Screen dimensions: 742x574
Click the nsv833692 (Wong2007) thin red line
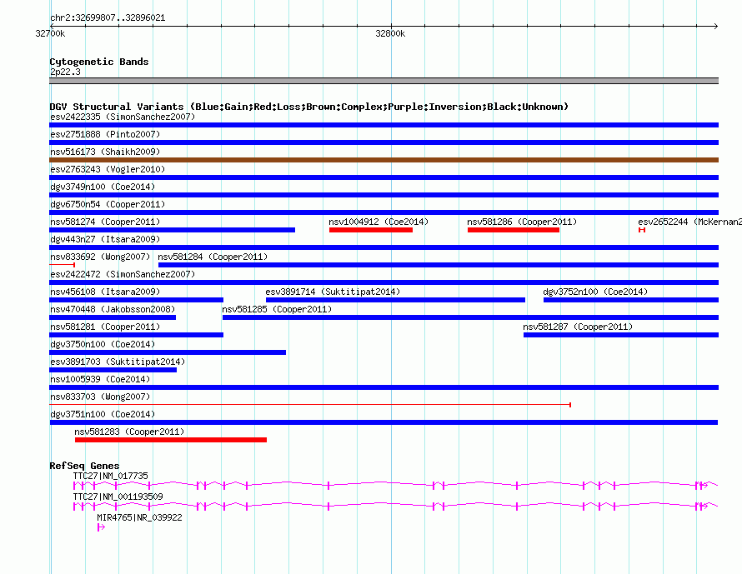click(62, 265)
